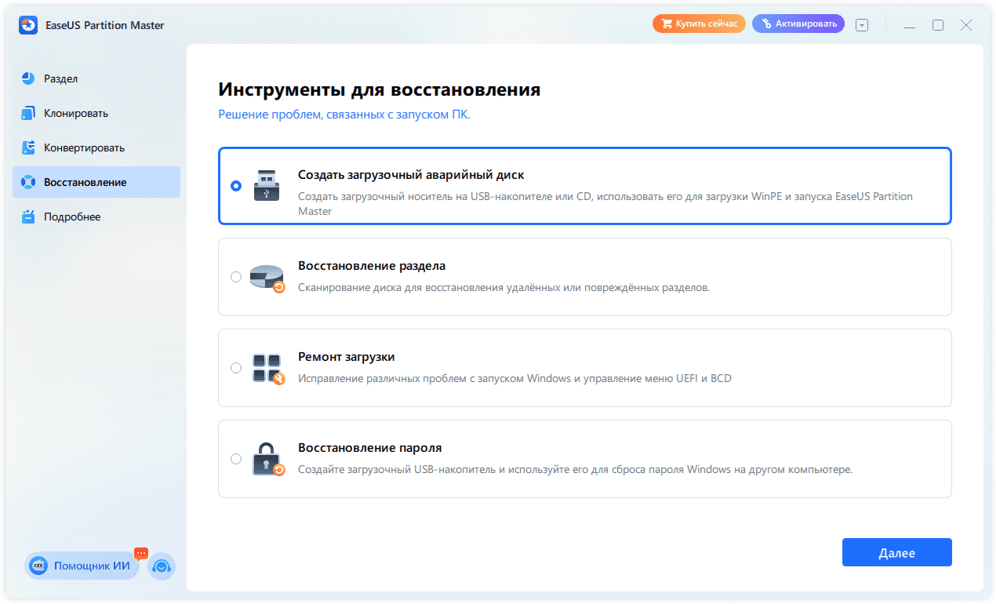Click the Восстановление lifebuoy icon
The image size is (996, 604).
(28, 182)
